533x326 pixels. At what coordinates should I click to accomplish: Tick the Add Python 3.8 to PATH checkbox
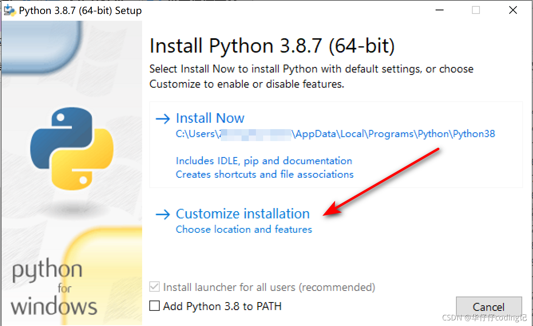[x=154, y=306]
